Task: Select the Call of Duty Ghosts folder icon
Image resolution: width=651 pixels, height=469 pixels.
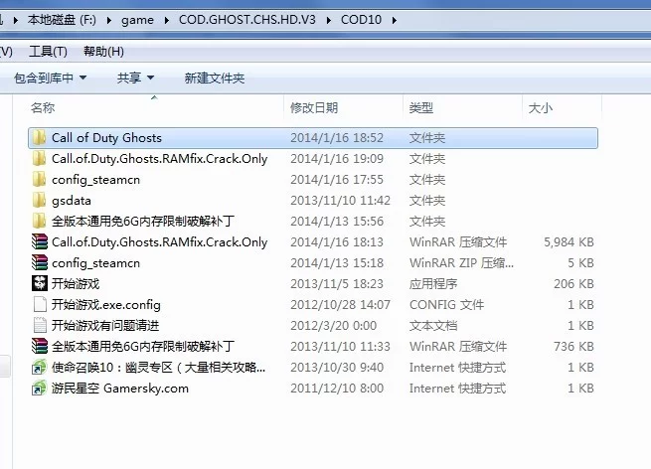Action: [40, 138]
